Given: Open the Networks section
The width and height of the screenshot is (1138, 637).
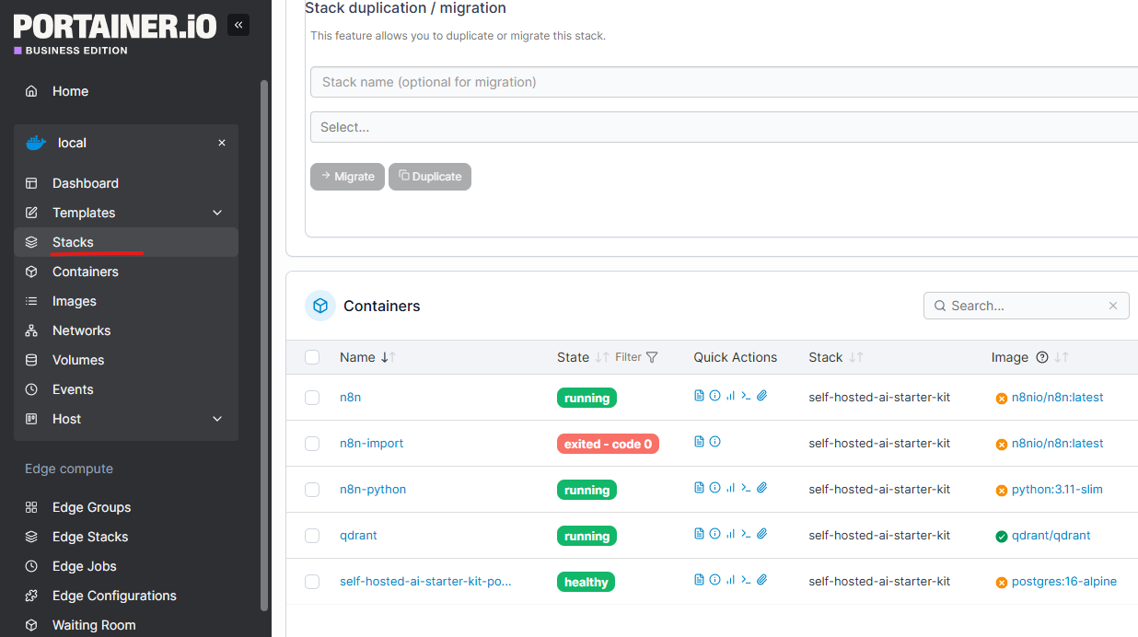Looking at the screenshot, I should pyautogui.click(x=81, y=330).
